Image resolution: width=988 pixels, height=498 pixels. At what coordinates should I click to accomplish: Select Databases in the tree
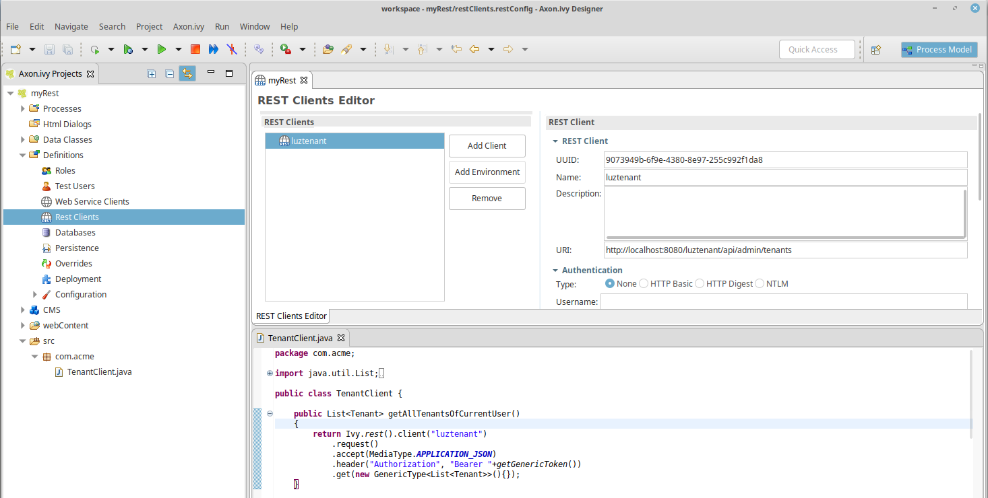pyautogui.click(x=75, y=232)
